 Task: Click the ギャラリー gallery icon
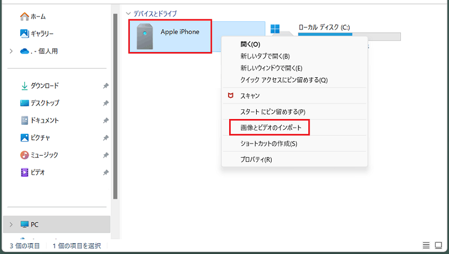pyautogui.click(x=24, y=34)
